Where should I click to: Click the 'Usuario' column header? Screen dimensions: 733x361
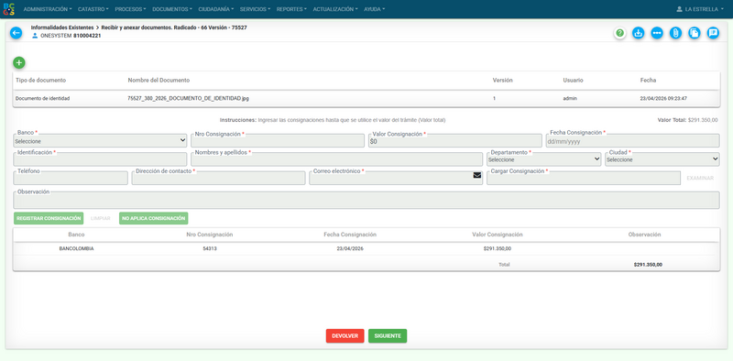573,81
